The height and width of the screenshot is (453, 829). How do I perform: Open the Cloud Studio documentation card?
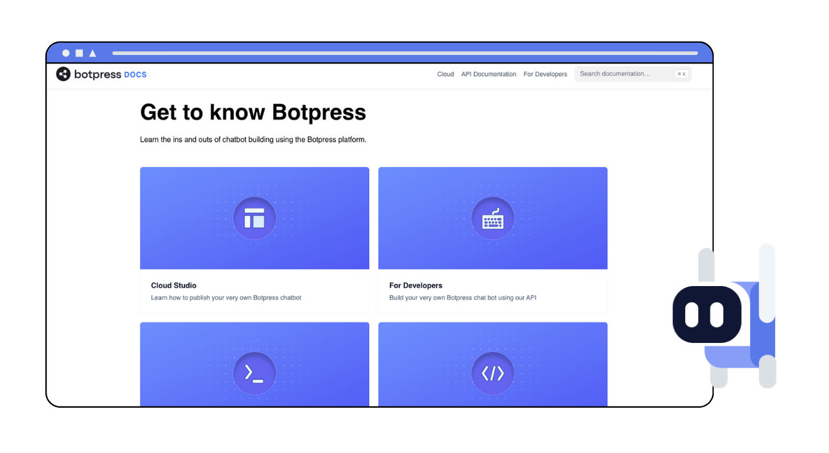coord(255,239)
